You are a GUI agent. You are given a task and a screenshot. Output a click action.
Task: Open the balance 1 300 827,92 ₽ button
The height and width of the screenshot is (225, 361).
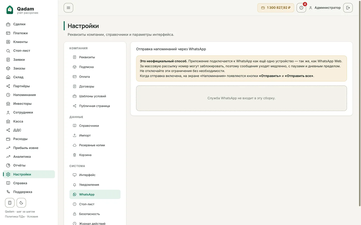click(276, 8)
